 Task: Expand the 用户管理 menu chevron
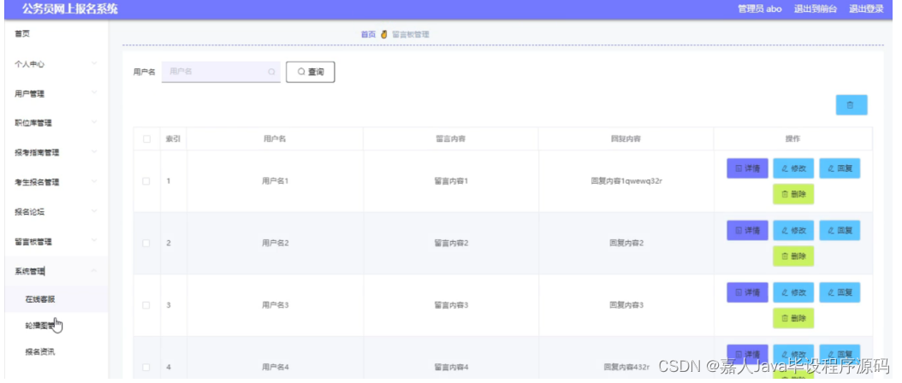click(x=94, y=92)
